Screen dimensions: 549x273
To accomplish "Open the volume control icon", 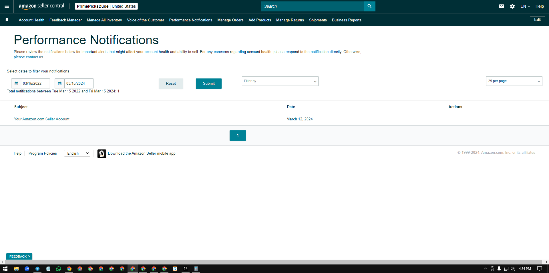I will click(x=513, y=269).
